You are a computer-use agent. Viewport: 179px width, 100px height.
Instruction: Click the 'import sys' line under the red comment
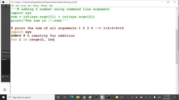pos(21,32)
